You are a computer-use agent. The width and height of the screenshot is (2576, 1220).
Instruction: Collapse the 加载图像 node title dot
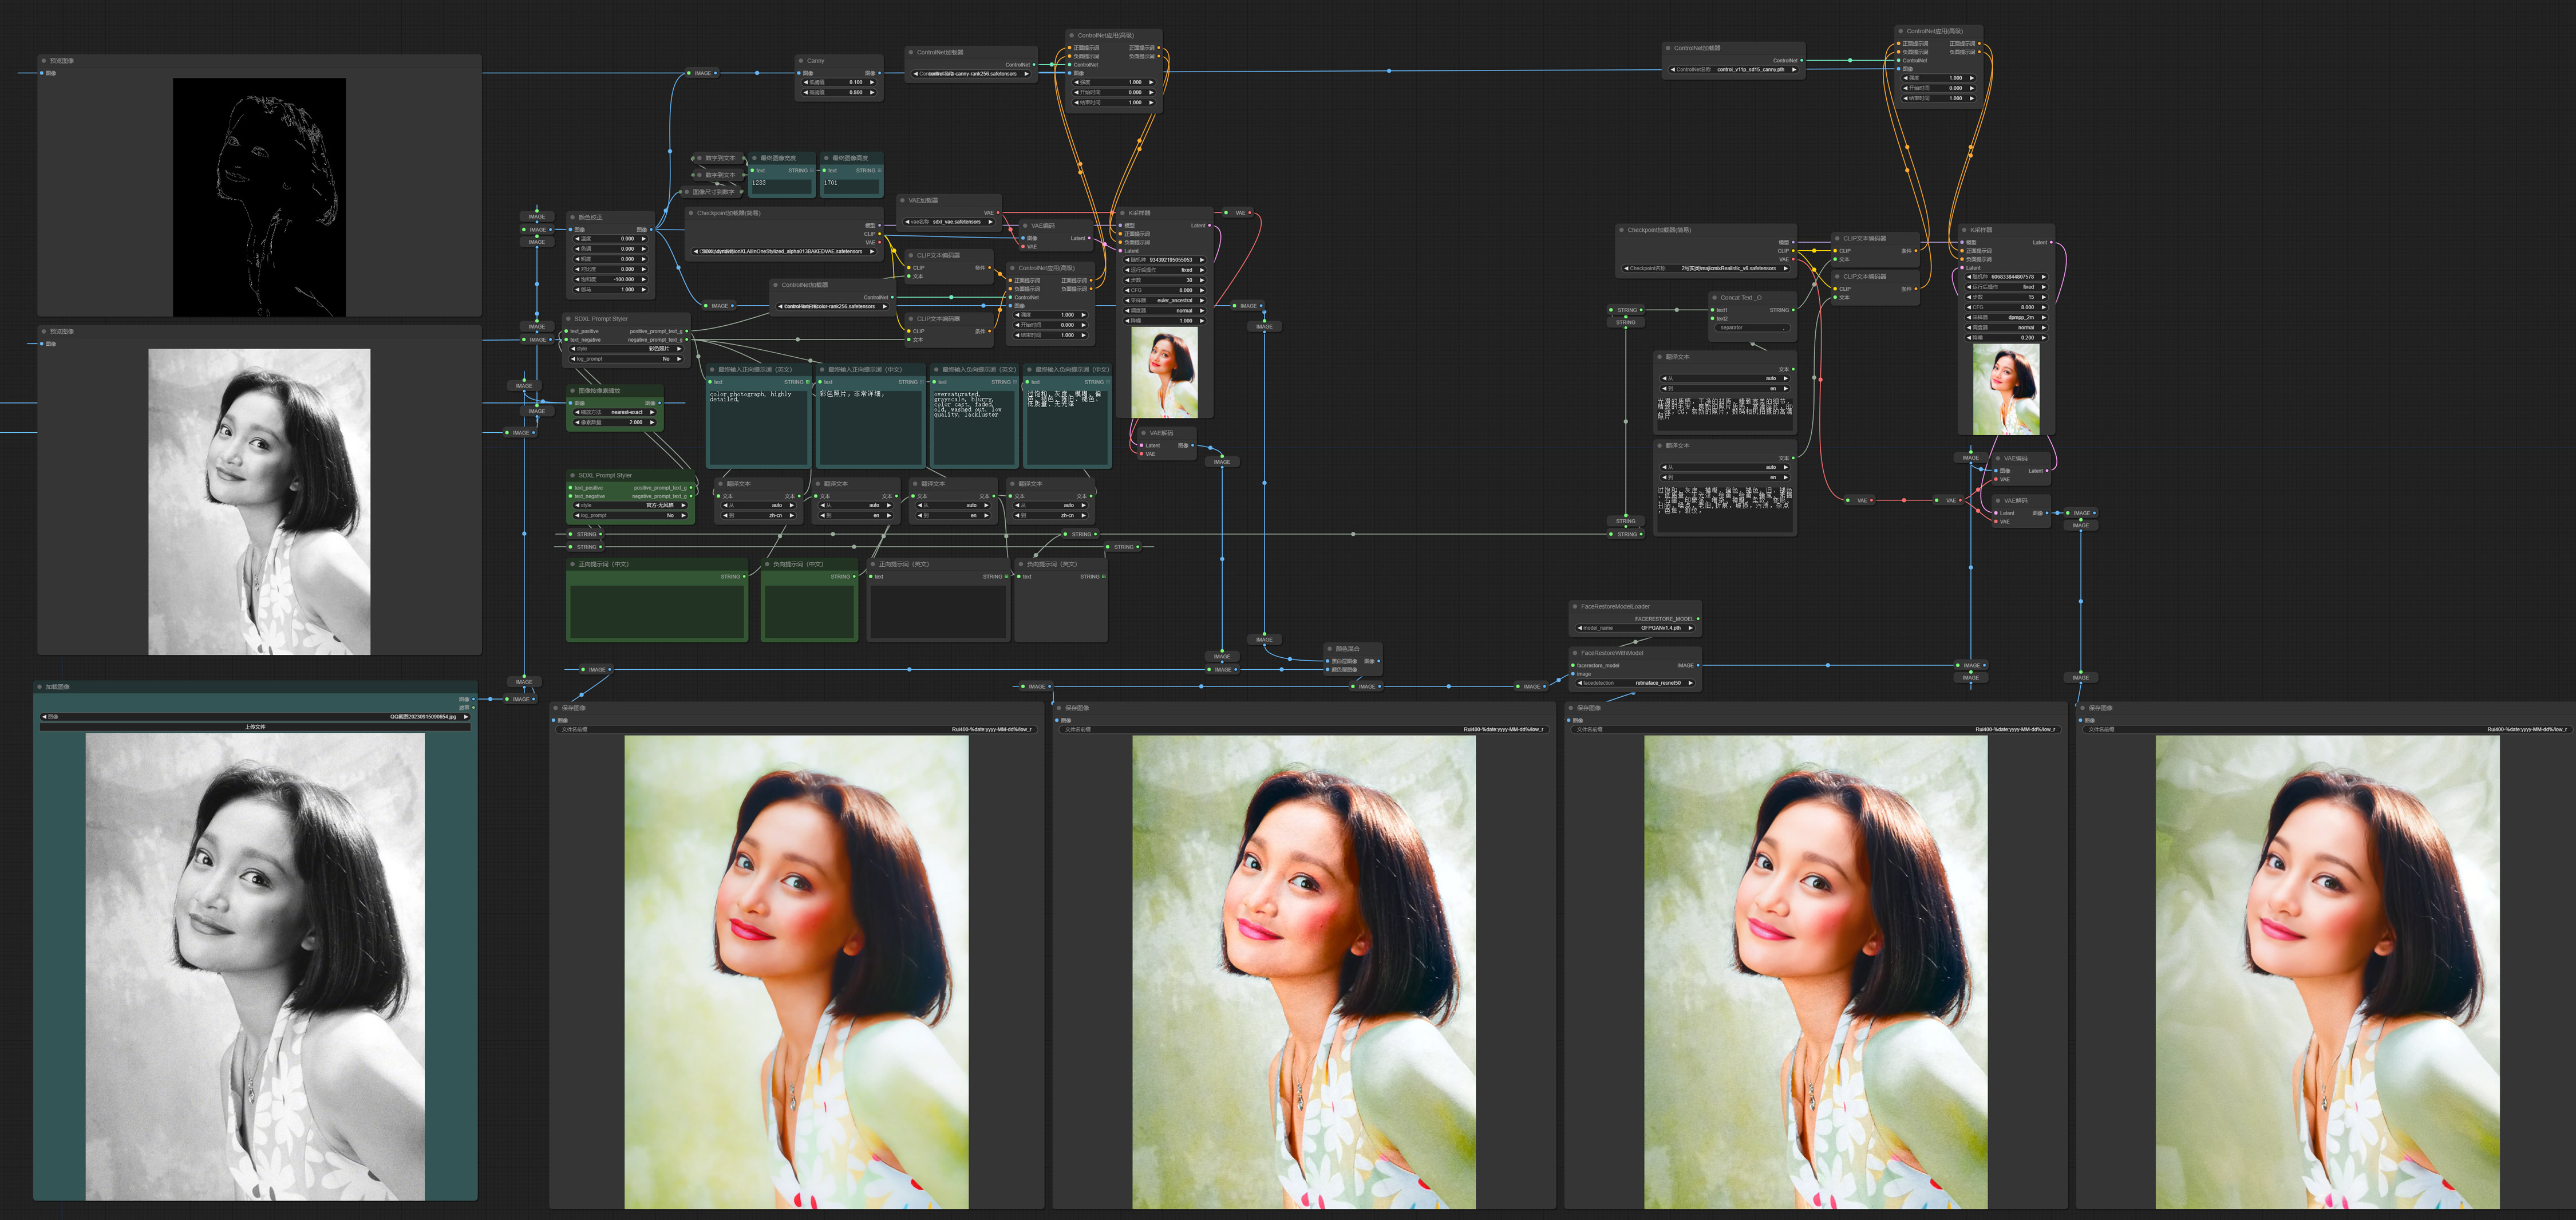click(40, 687)
